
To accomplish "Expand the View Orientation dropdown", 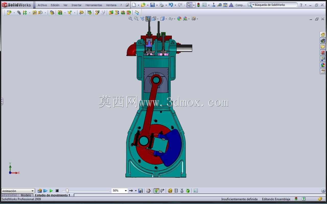I will pyautogui.click(x=158, y=19).
